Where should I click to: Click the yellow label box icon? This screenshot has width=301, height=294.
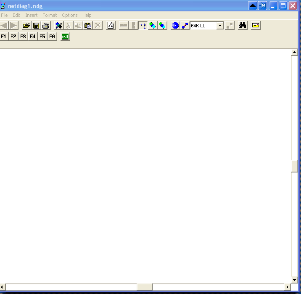click(256, 25)
